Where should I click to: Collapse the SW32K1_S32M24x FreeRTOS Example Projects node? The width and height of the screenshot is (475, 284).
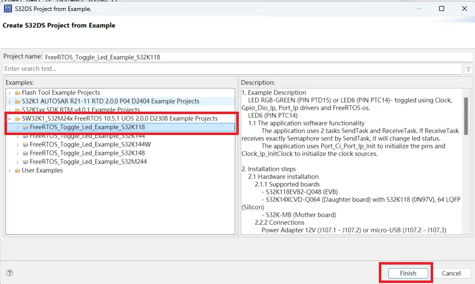click(x=10, y=119)
